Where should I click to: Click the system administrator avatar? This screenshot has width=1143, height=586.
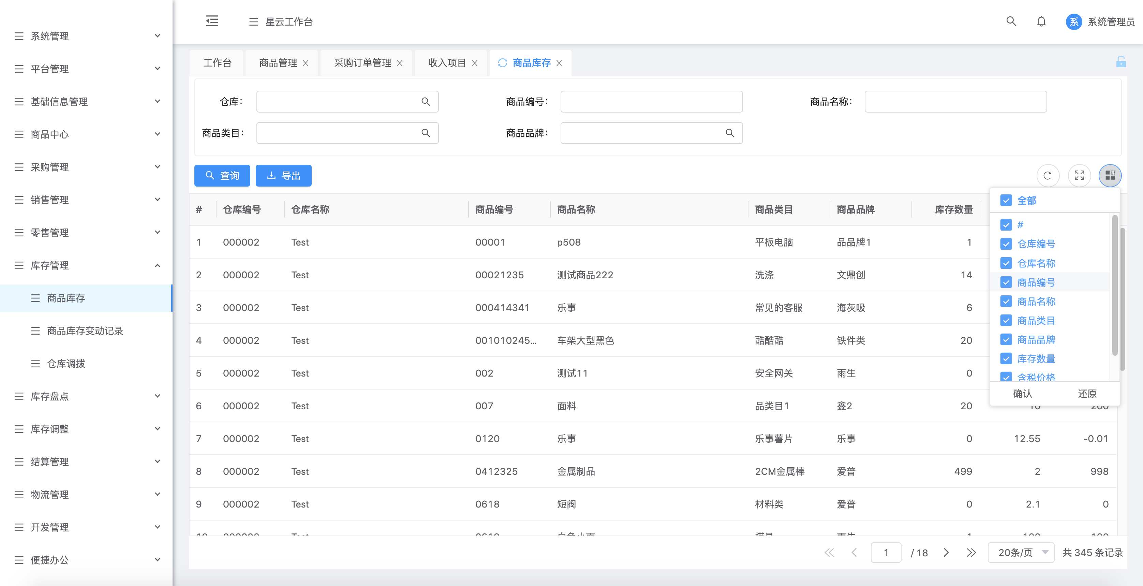tap(1074, 22)
